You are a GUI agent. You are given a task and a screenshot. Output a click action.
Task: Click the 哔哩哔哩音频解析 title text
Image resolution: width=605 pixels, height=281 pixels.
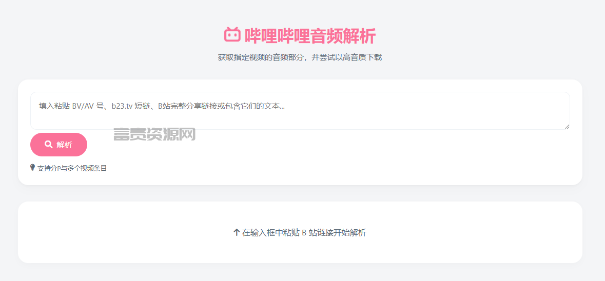[x=310, y=36]
